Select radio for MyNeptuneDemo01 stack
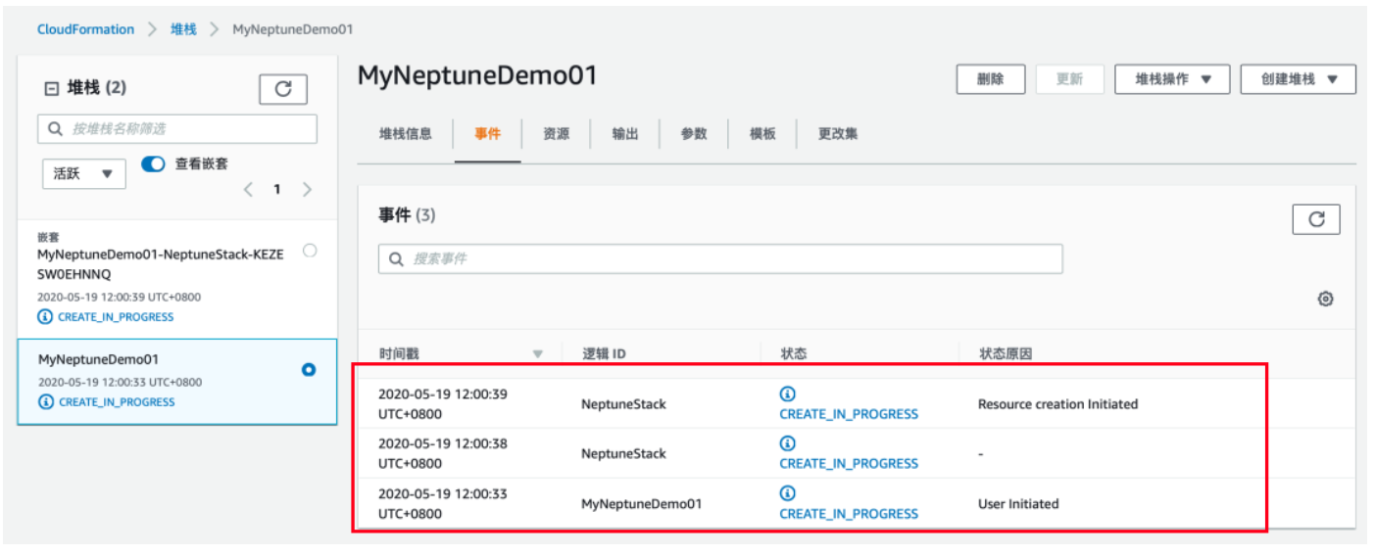1376x556 pixels. pos(309,370)
